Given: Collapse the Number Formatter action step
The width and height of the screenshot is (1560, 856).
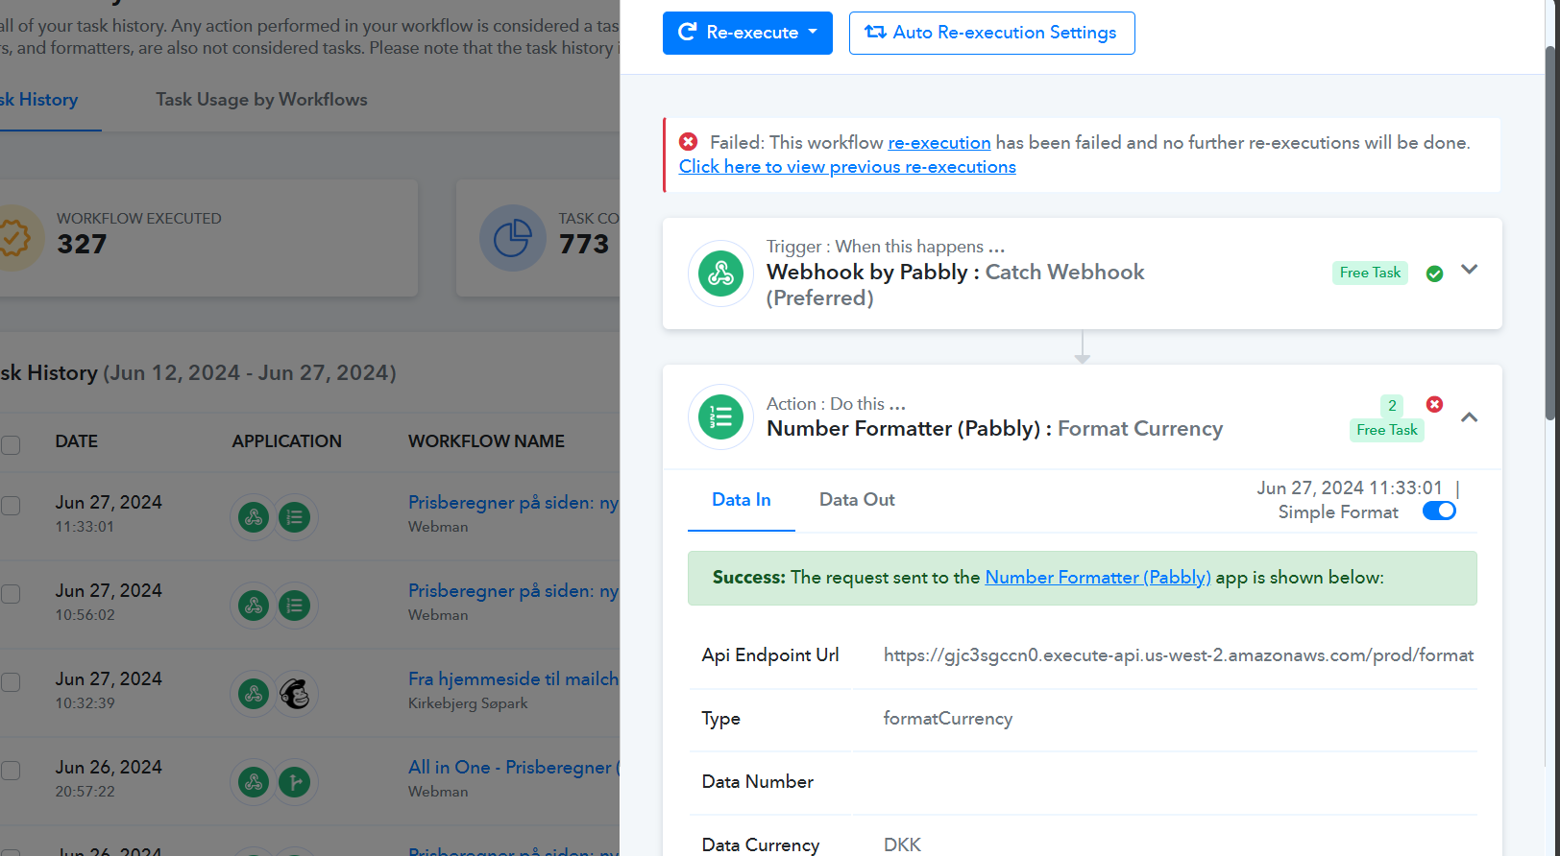Looking at the screenshot, I should pyautogui.click(x=1469, y=417).
